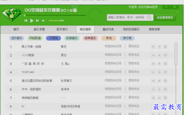The height and width of the screenshot is (115, 184).
Task: Add song 有呐喊你就喊 to playlist
Action: point(159,98)
